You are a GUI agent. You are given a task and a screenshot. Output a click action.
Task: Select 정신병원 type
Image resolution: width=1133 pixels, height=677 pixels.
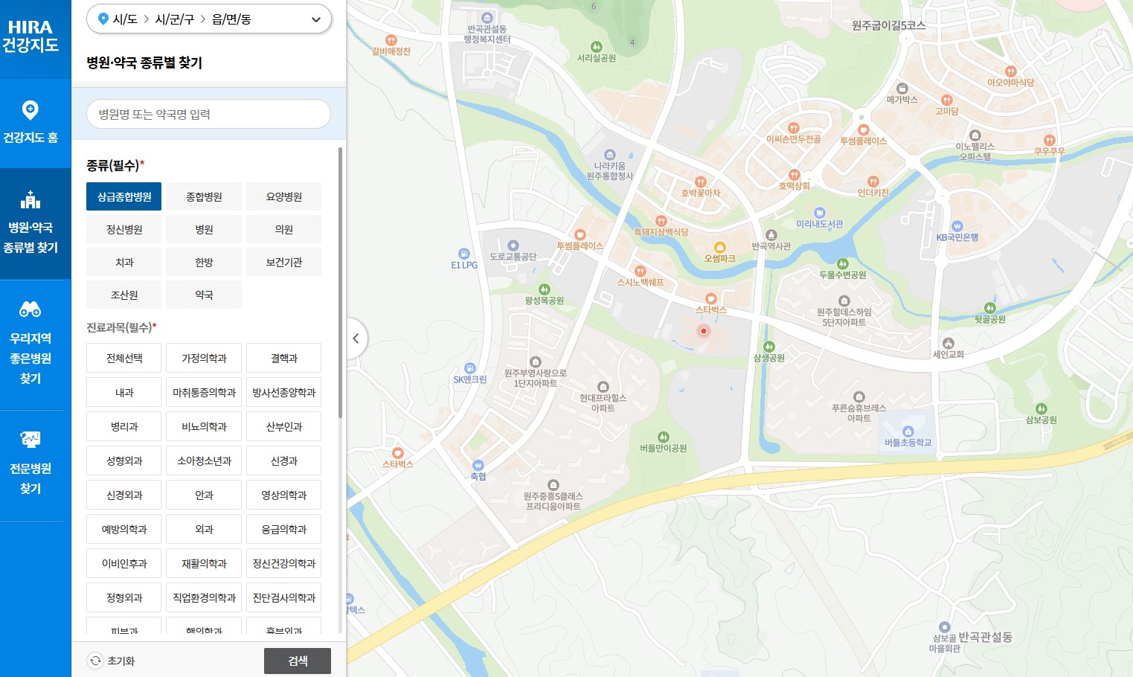point(124,229)
